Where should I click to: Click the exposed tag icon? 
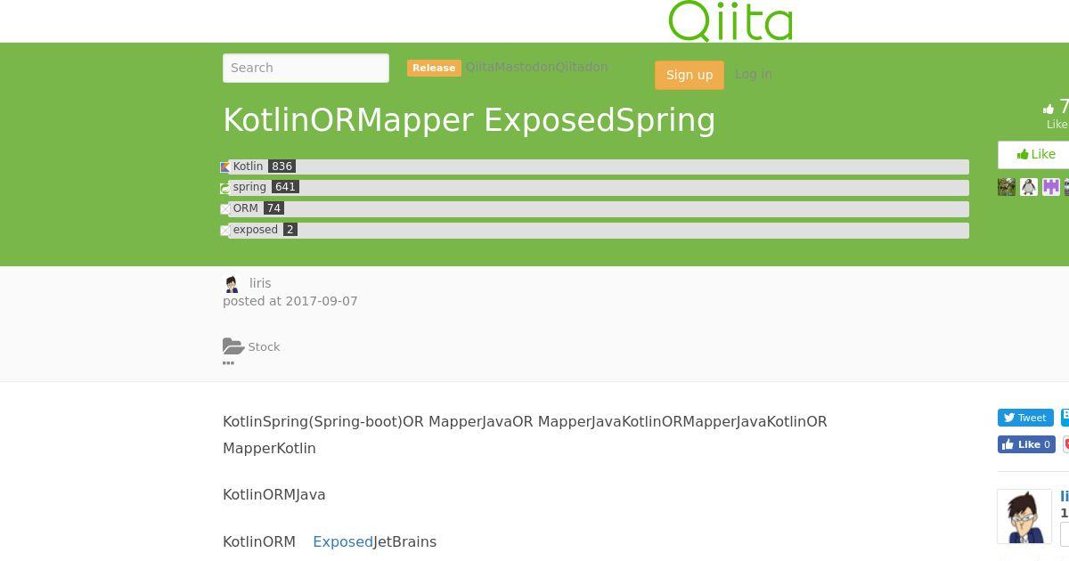[224, 231]
